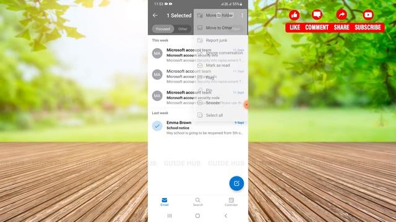The image size is (396, 222).
Task: Click the Snooze clock icon
Action: click(x=200, y=103)
